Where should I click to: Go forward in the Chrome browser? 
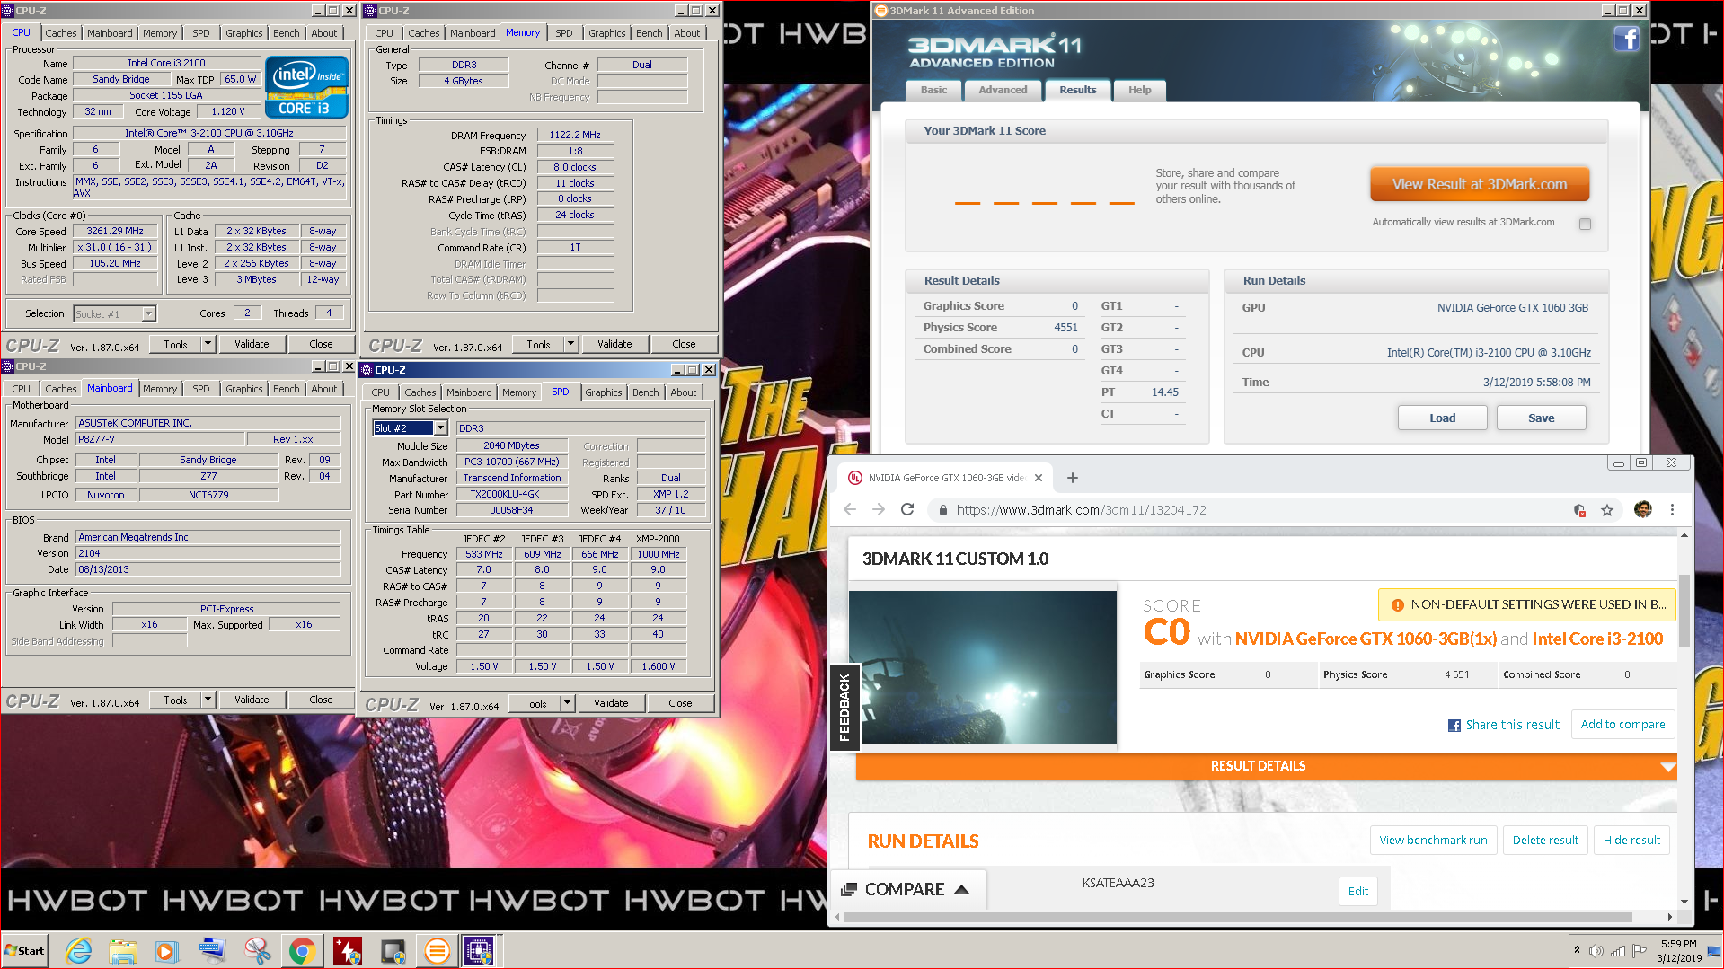[879, 510]
